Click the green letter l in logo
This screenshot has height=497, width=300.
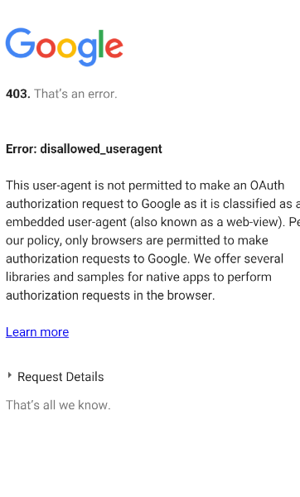click(101, 43)
